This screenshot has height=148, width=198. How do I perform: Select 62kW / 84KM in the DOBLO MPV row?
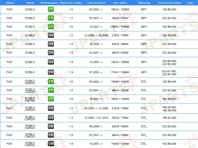click(x=120, y=44)
